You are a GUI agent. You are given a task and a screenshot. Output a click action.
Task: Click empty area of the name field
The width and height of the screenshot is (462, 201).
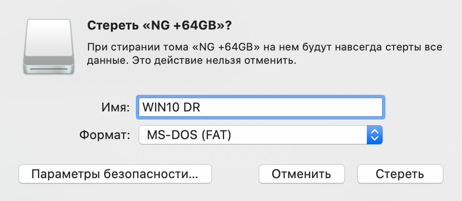click(x=292, y=107)
